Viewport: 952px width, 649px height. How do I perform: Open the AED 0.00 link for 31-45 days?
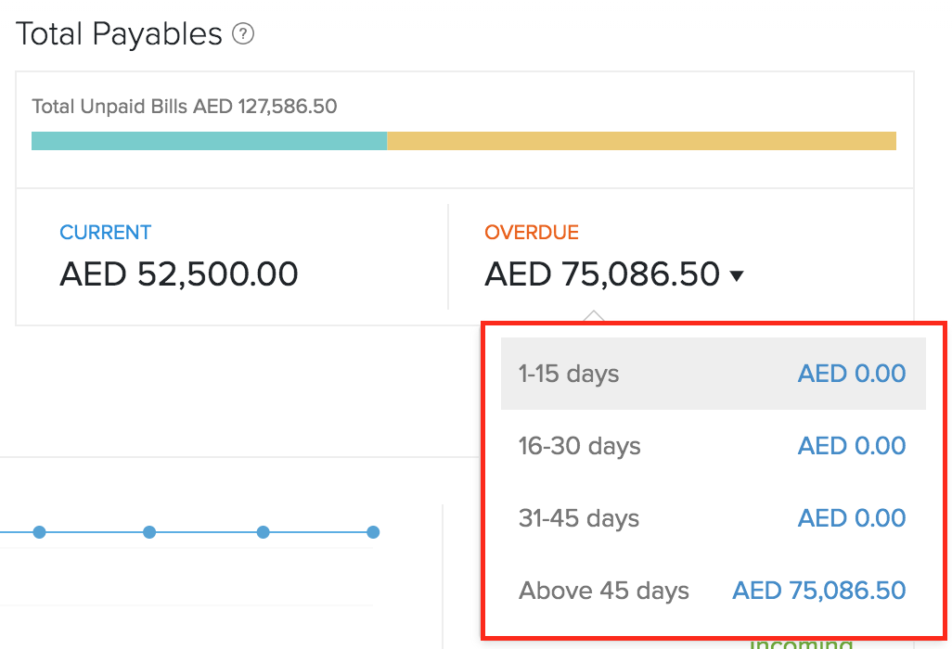tap(851, 518)
